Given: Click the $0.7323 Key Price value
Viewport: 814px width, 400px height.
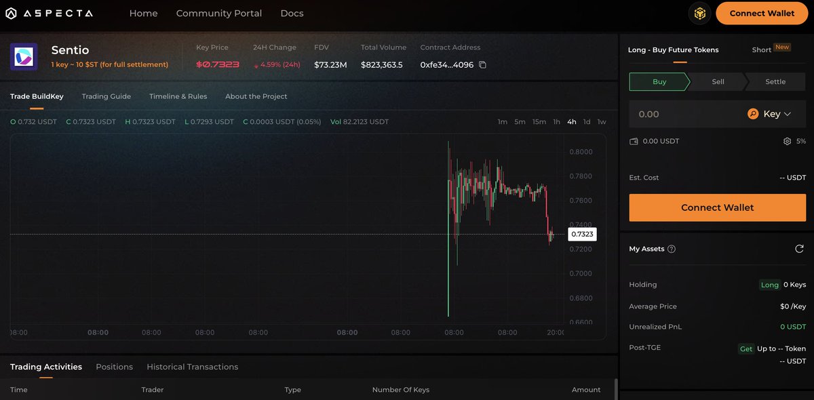Looking at the screenshot, I should pos(217,65).
